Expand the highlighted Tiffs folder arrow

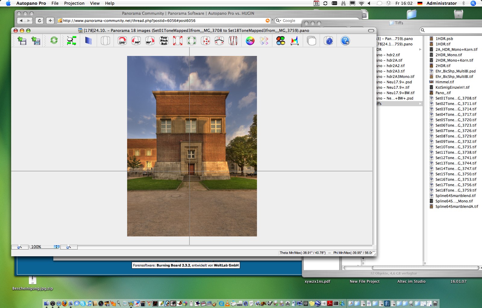point(420,104)
